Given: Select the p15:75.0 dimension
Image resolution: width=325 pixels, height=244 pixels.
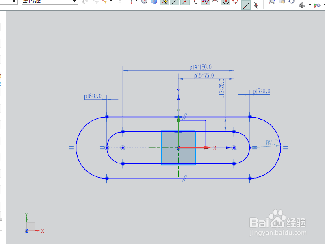Looking at the screenshot, I should 204,76.
